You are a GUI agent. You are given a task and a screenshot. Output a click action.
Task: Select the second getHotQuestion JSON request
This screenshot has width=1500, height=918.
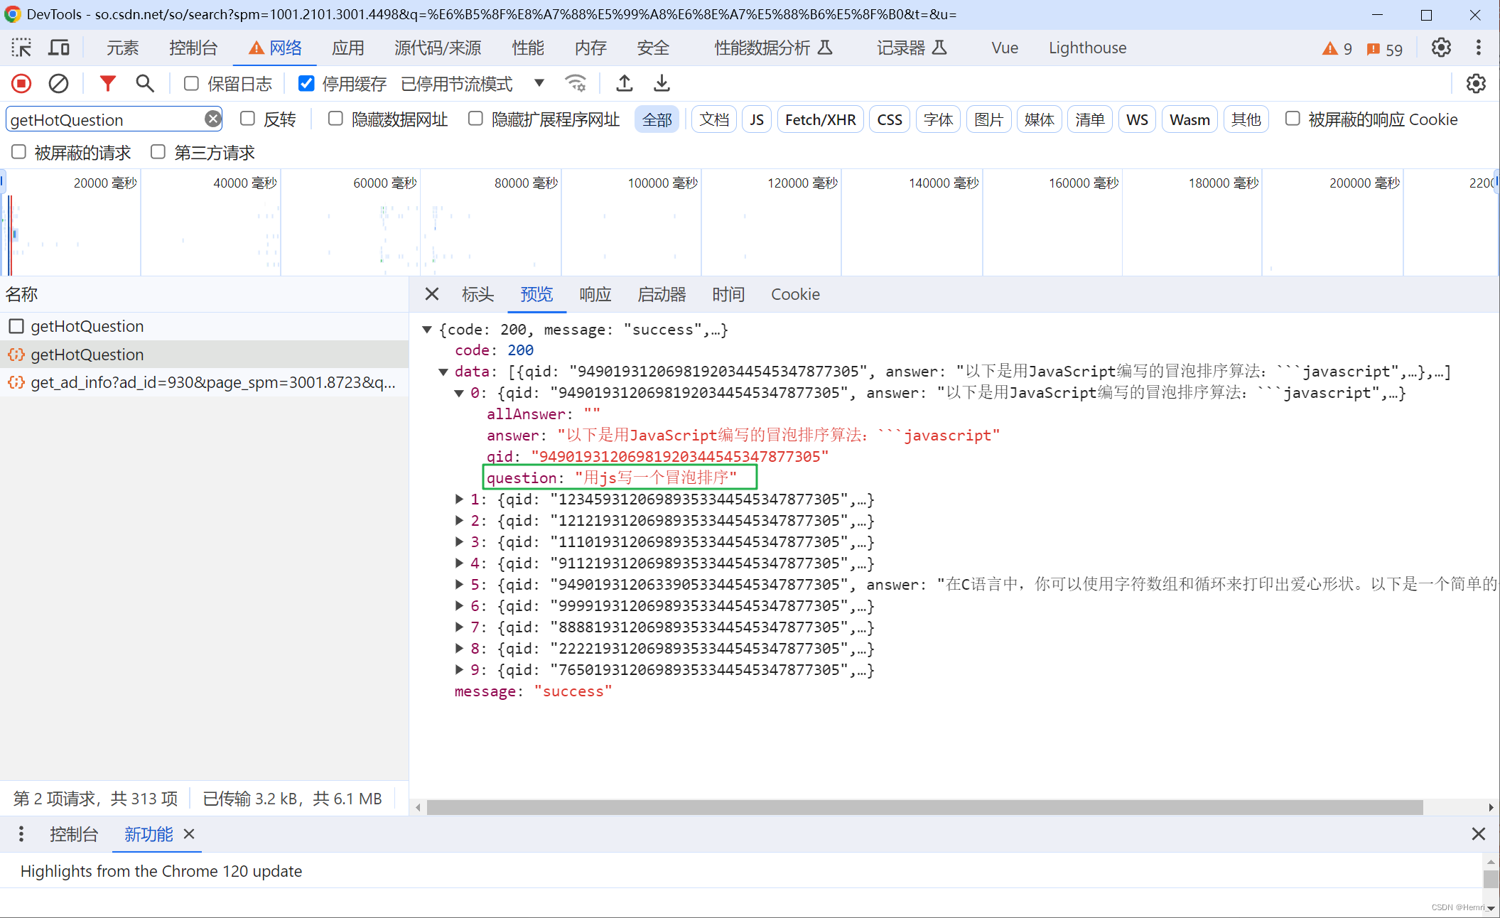coord(204,355)
